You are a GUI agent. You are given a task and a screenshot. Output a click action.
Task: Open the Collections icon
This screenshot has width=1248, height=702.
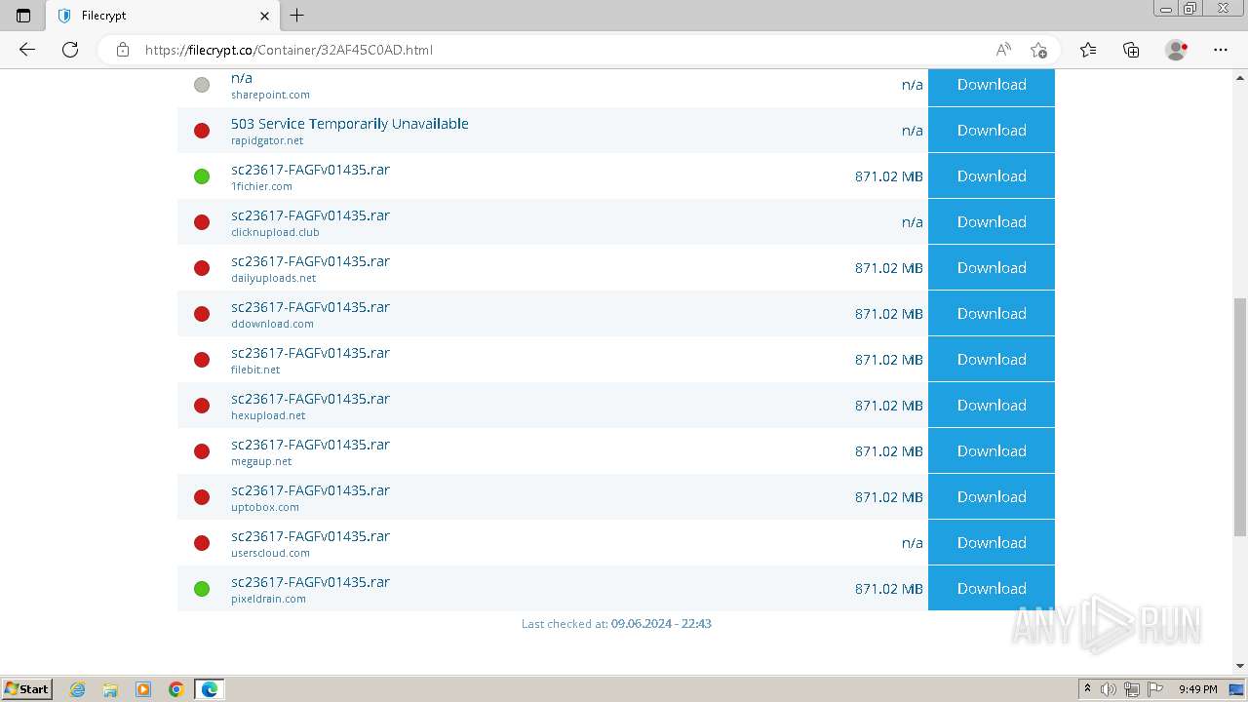point(1131,50)
